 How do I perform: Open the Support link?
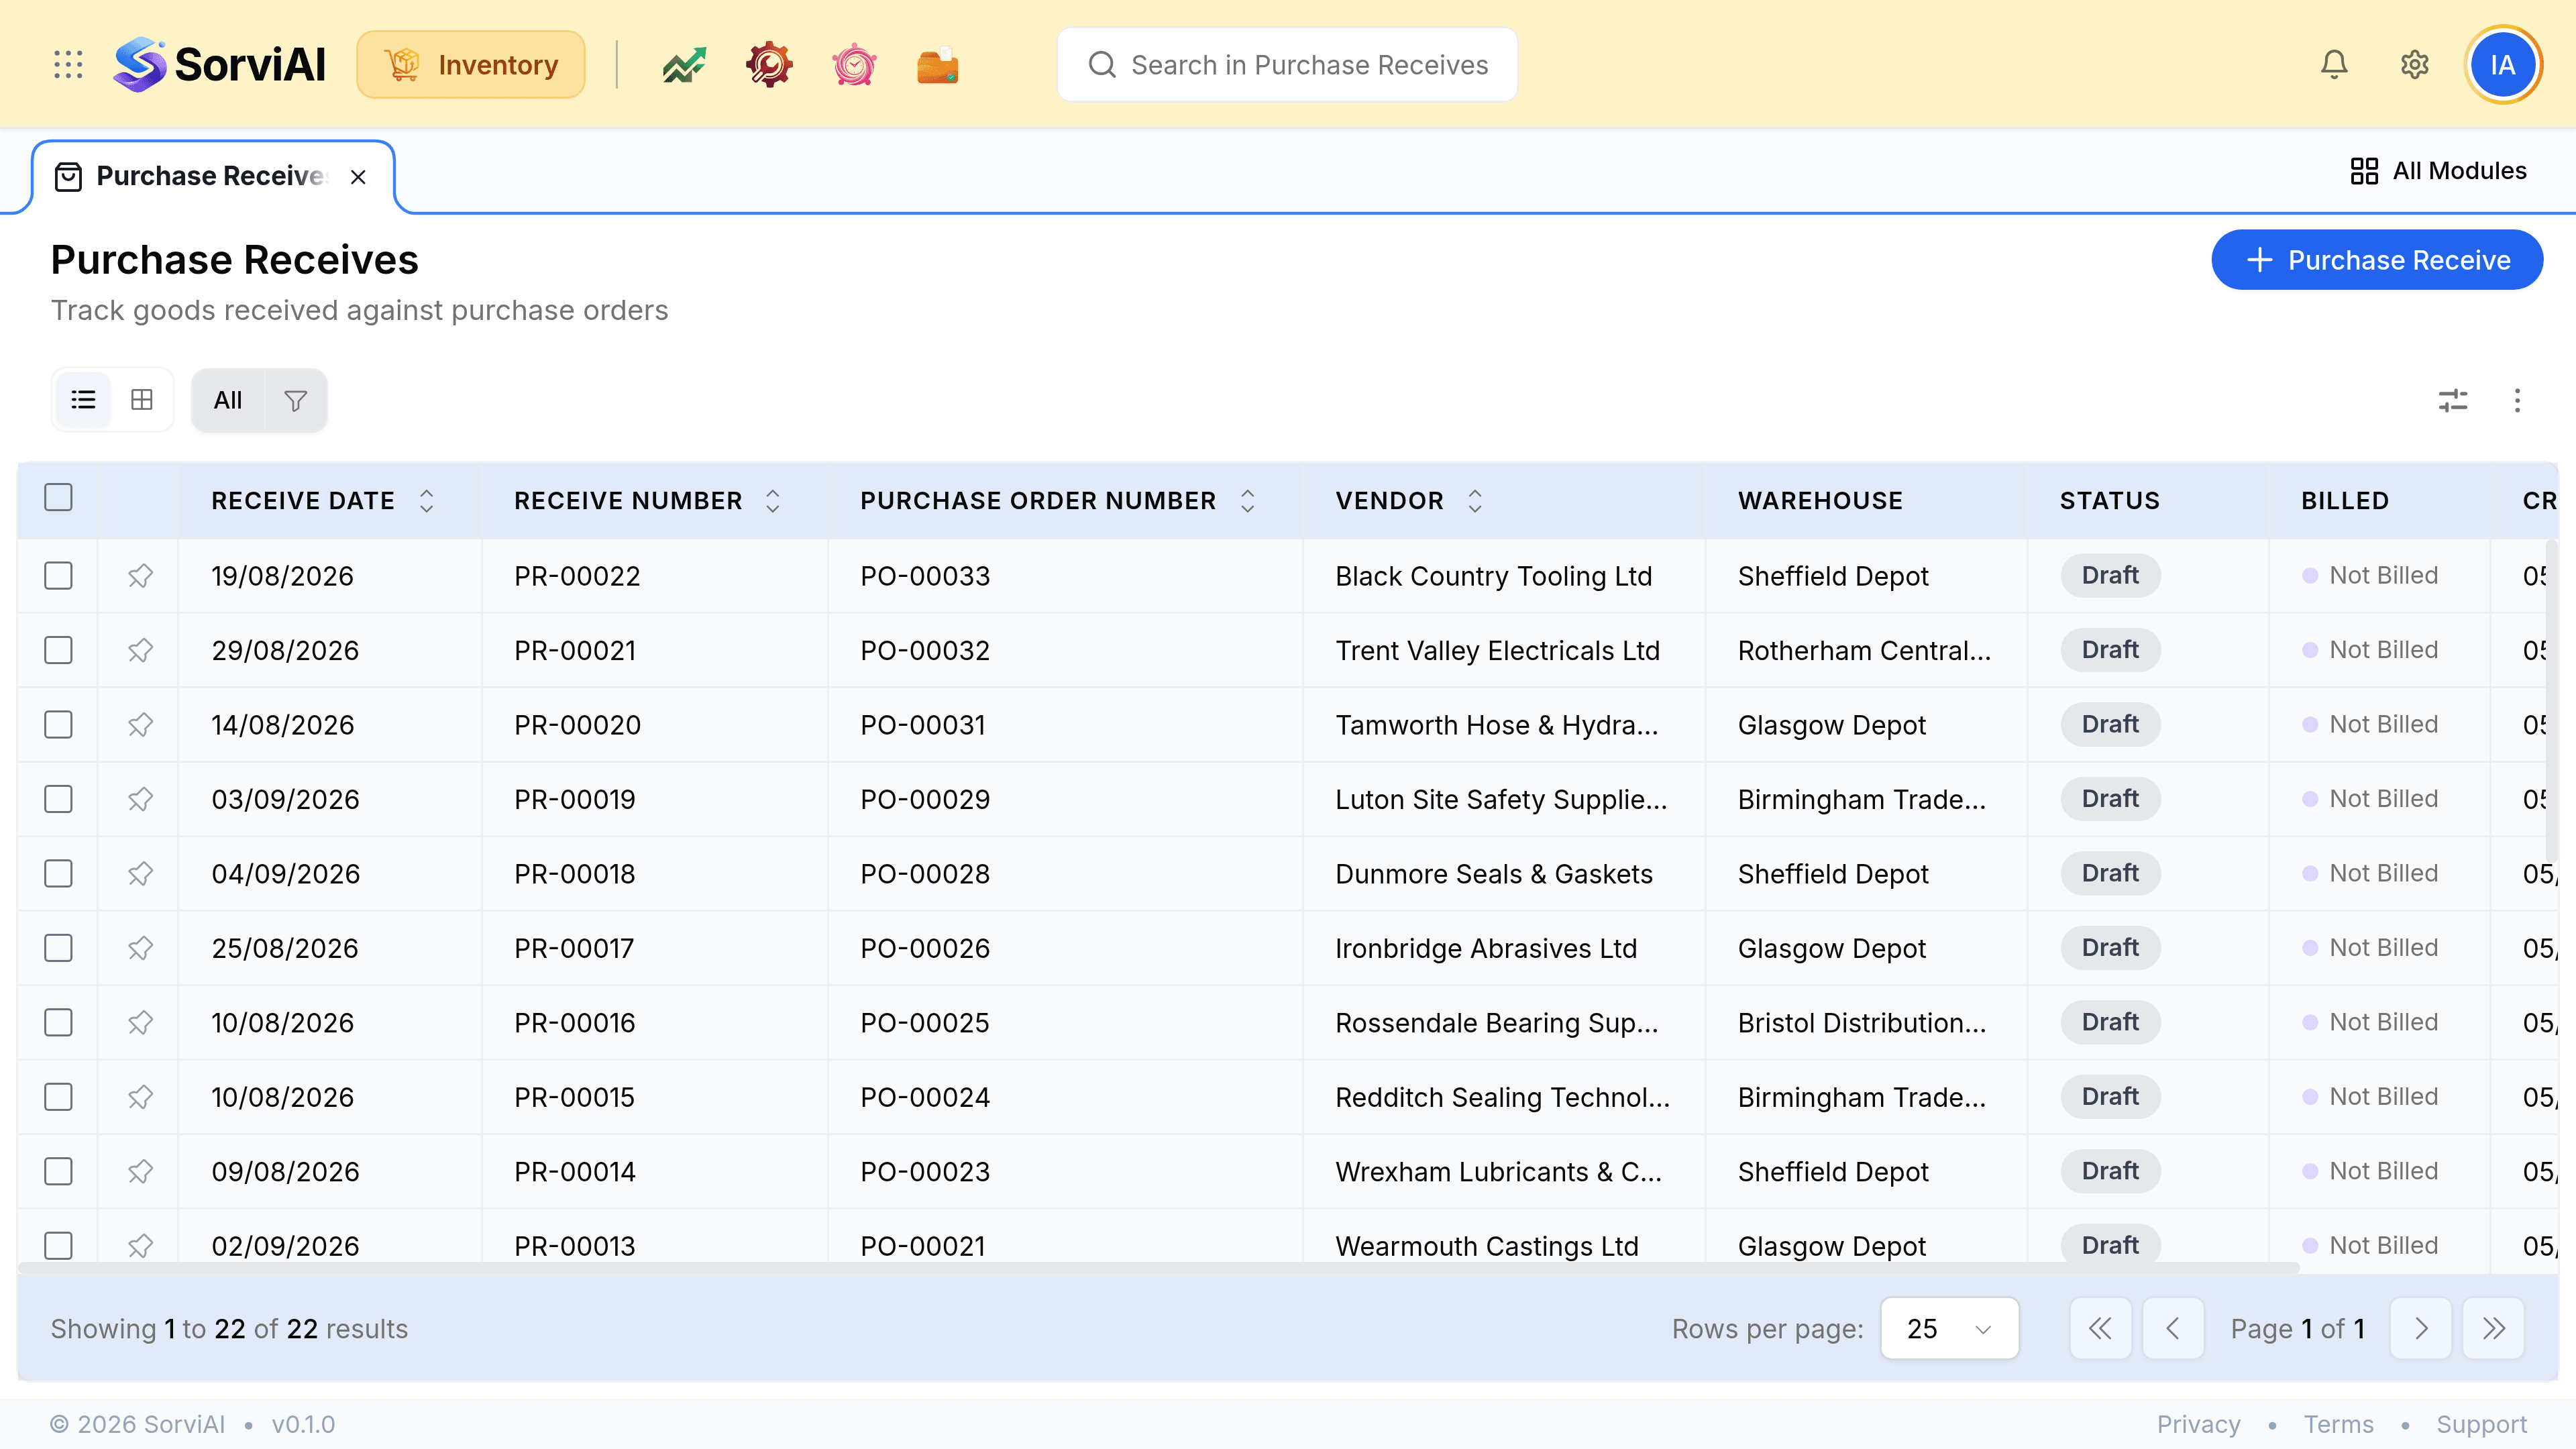[2481, 1425]
